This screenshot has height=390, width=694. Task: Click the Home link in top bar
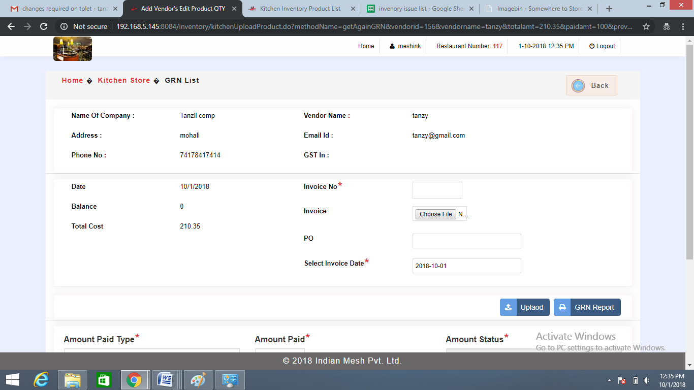[366, 46]
